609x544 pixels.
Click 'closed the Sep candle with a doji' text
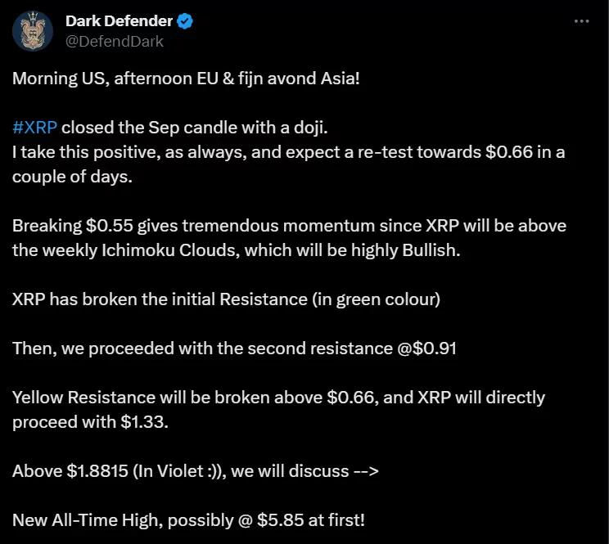pyautogui.click(x=194, y=128)
